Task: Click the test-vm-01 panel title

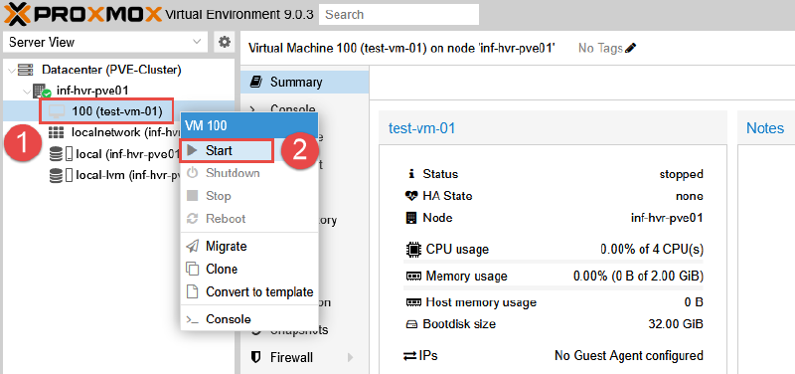Action: click(421, 128)
